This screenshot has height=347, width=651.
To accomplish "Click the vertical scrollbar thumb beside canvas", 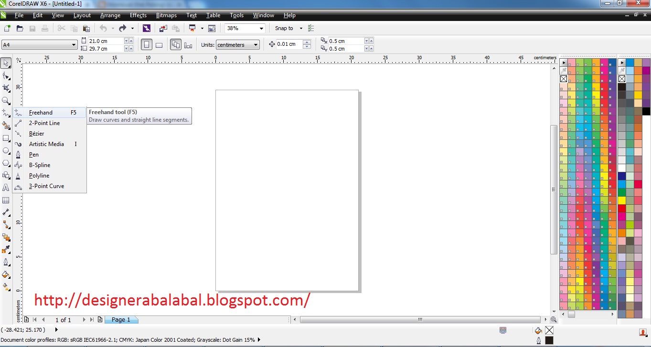I will pyautogui.click(x=554, y=189).
